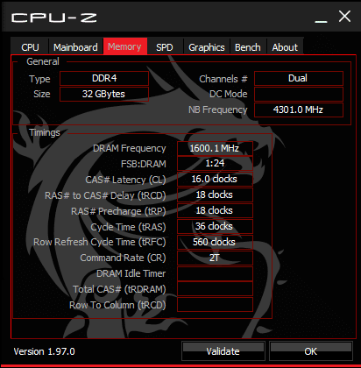361x368 pixels.
Task: Click the Size field showing 32 GBytes
Action: pyautogui.click(x=104, y=94)
